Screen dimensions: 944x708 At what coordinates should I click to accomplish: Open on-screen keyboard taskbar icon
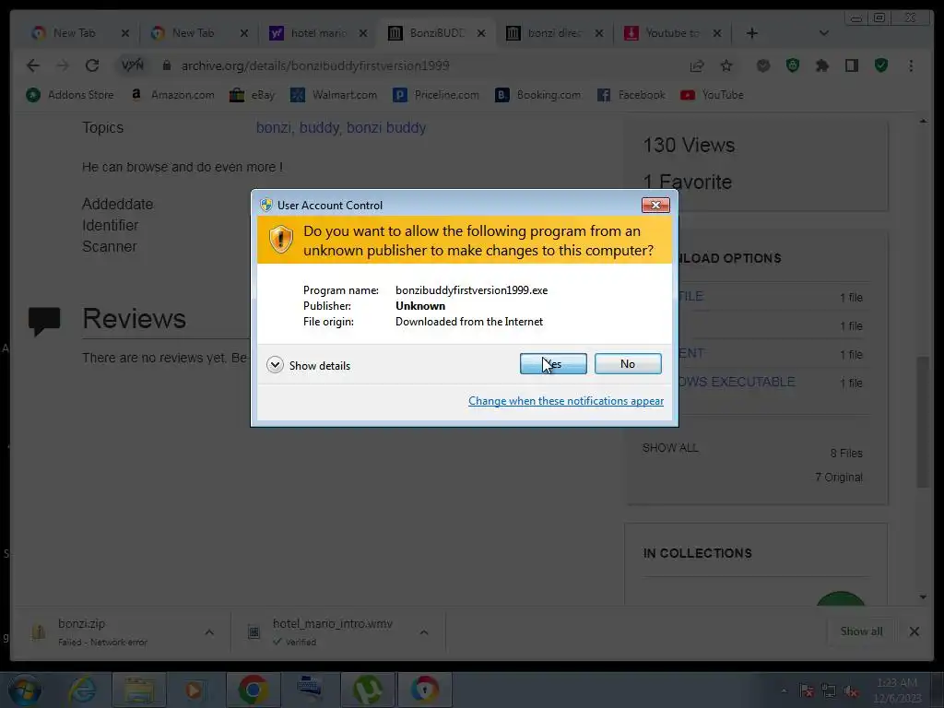pos(310,690)
